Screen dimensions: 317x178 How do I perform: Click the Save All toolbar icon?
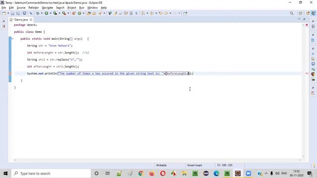(18, 13)
